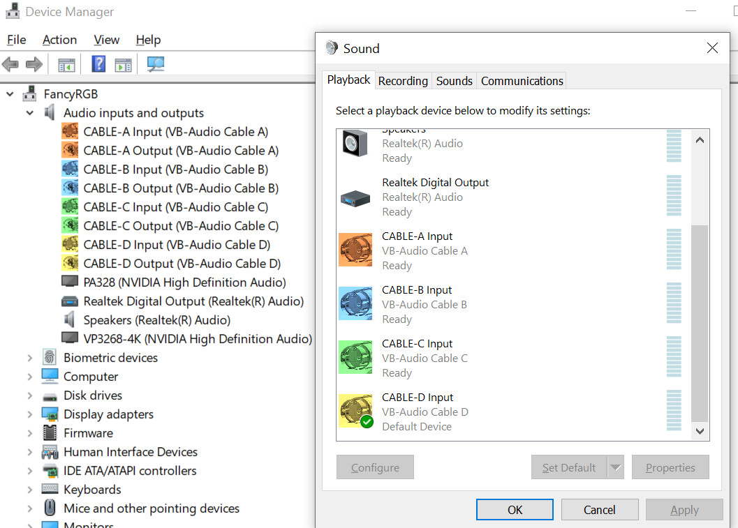Image resolution: width=738 pixels, height=528 pixels.
Task: Switch to the Recording tab
Action: click(x=403, y=81)
